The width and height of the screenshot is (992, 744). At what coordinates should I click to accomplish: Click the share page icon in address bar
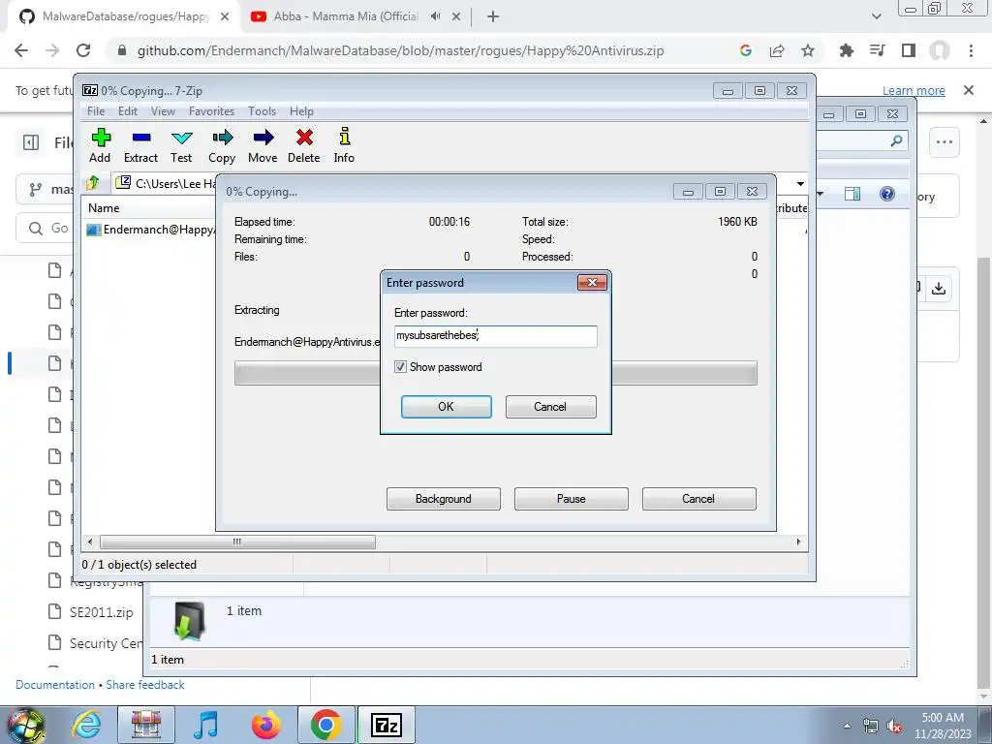coord(777,50)
